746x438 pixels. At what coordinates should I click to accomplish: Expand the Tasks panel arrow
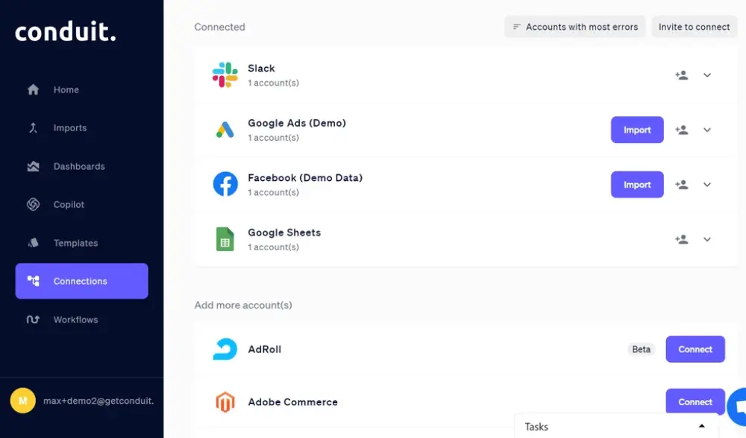(x=701, y=426)
